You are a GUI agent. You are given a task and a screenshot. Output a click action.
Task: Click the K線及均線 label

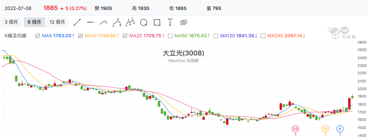tap(16, 36)
